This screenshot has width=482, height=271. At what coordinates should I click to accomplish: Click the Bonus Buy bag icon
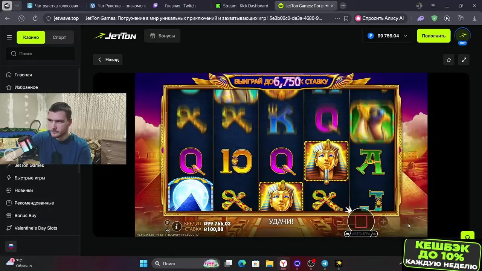point(9,215)
